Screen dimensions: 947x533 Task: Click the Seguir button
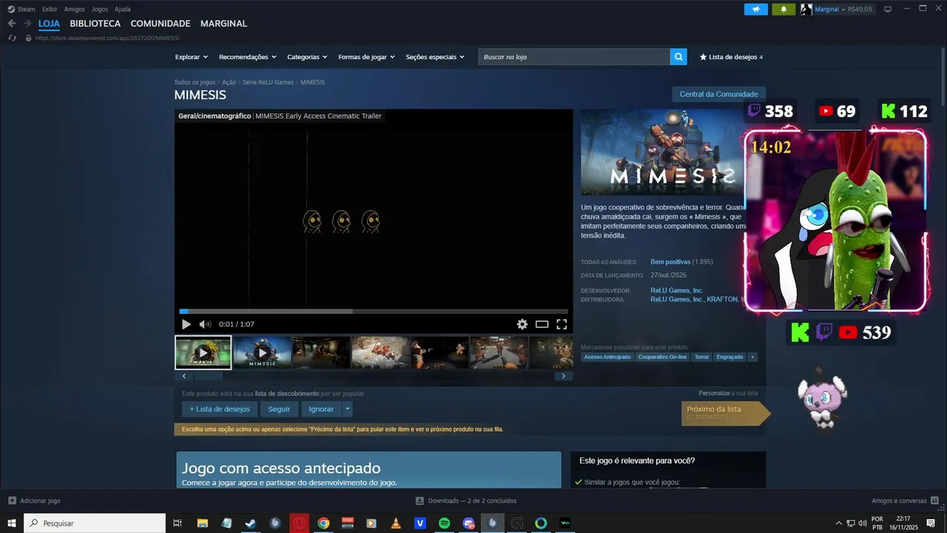[279, 409]
